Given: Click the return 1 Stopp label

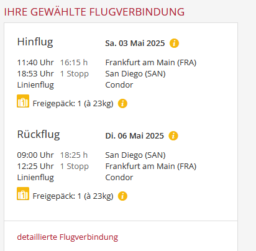Looking at the screenshot, I should point(75,167).
